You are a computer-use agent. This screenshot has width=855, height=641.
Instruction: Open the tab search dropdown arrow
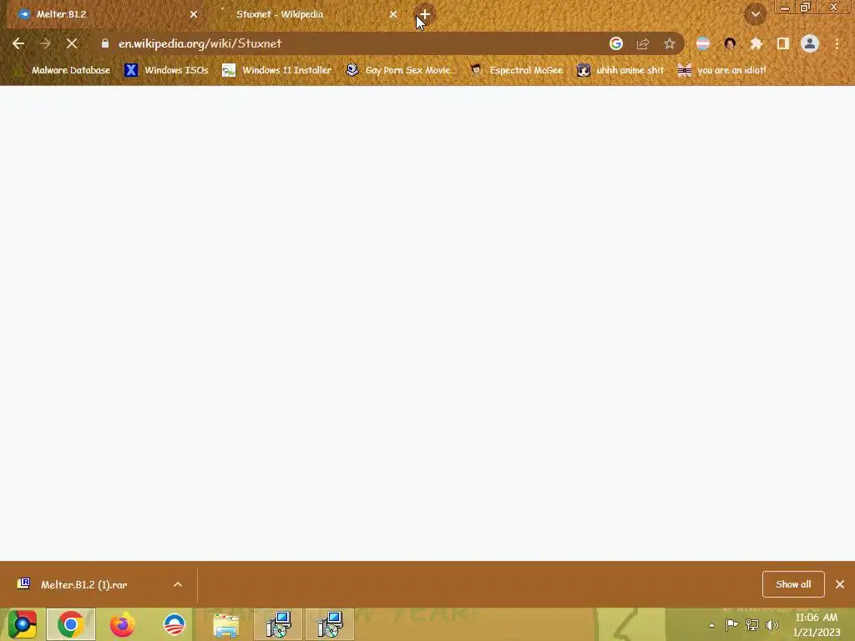click(755, 14)
